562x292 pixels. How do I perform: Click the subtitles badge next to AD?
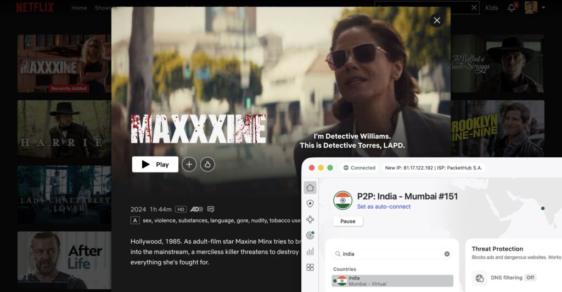(211, 209)
